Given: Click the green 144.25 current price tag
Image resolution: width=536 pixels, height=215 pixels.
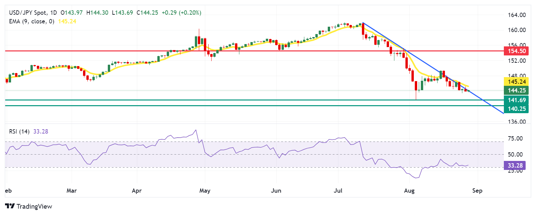Looking at the screenshot, I should pyautogui.click(x=516, y=90).
